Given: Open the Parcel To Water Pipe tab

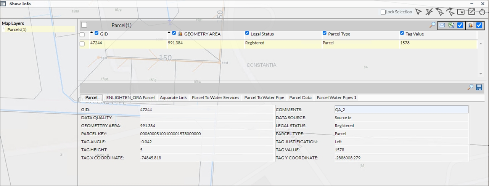Looking at the screenshot, I should pos(264,98).
